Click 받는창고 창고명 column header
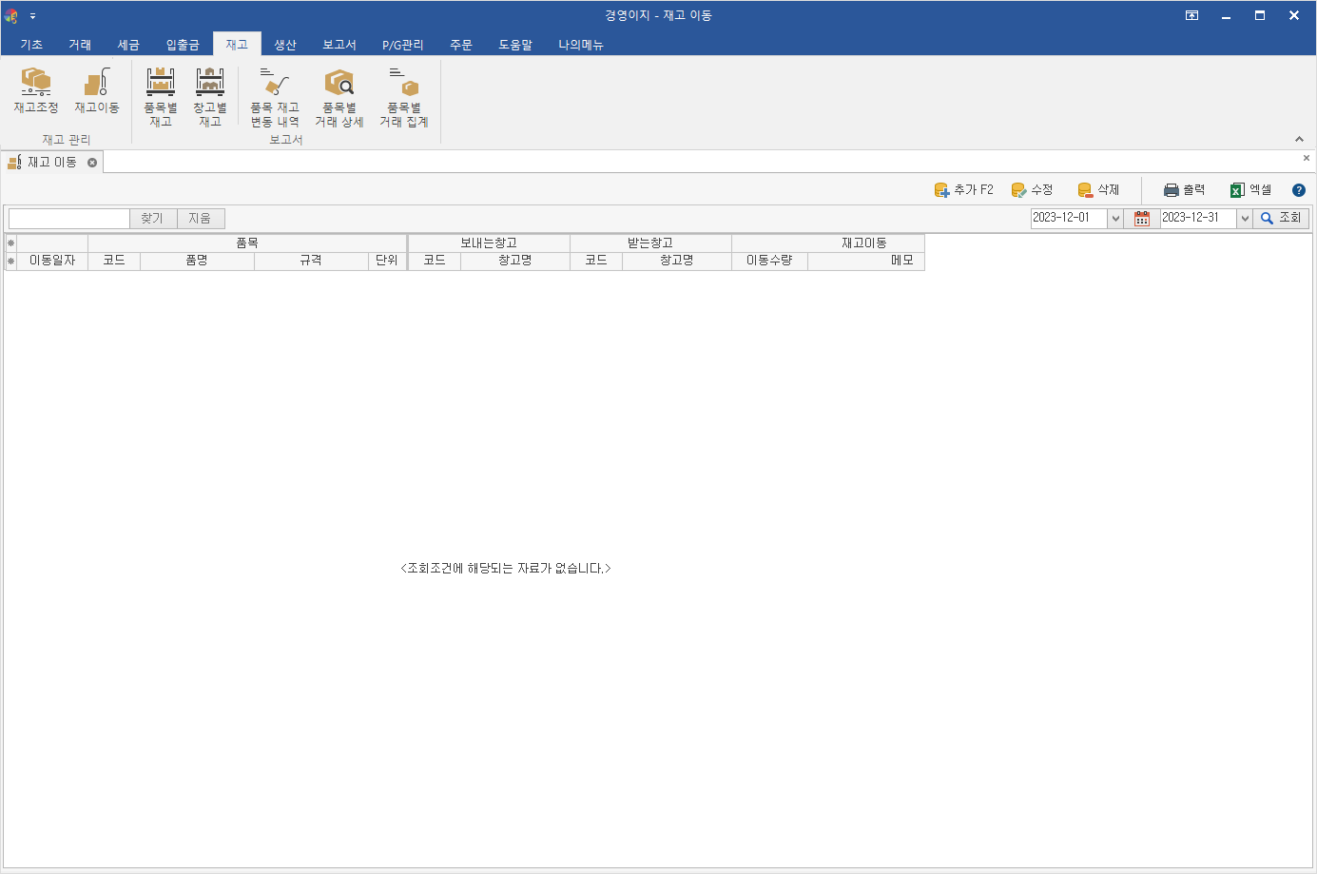The image size is (1317, 874). tap(677, 261)
